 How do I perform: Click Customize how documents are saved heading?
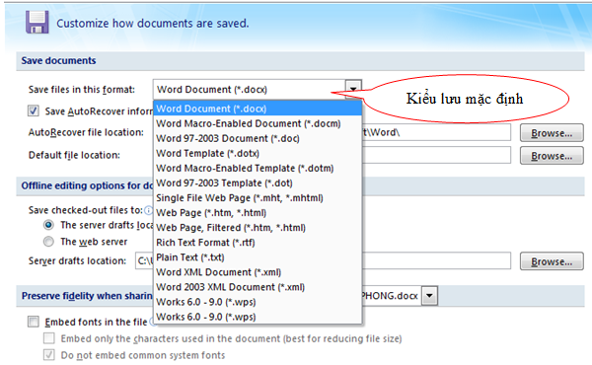(x=153, y=23)
